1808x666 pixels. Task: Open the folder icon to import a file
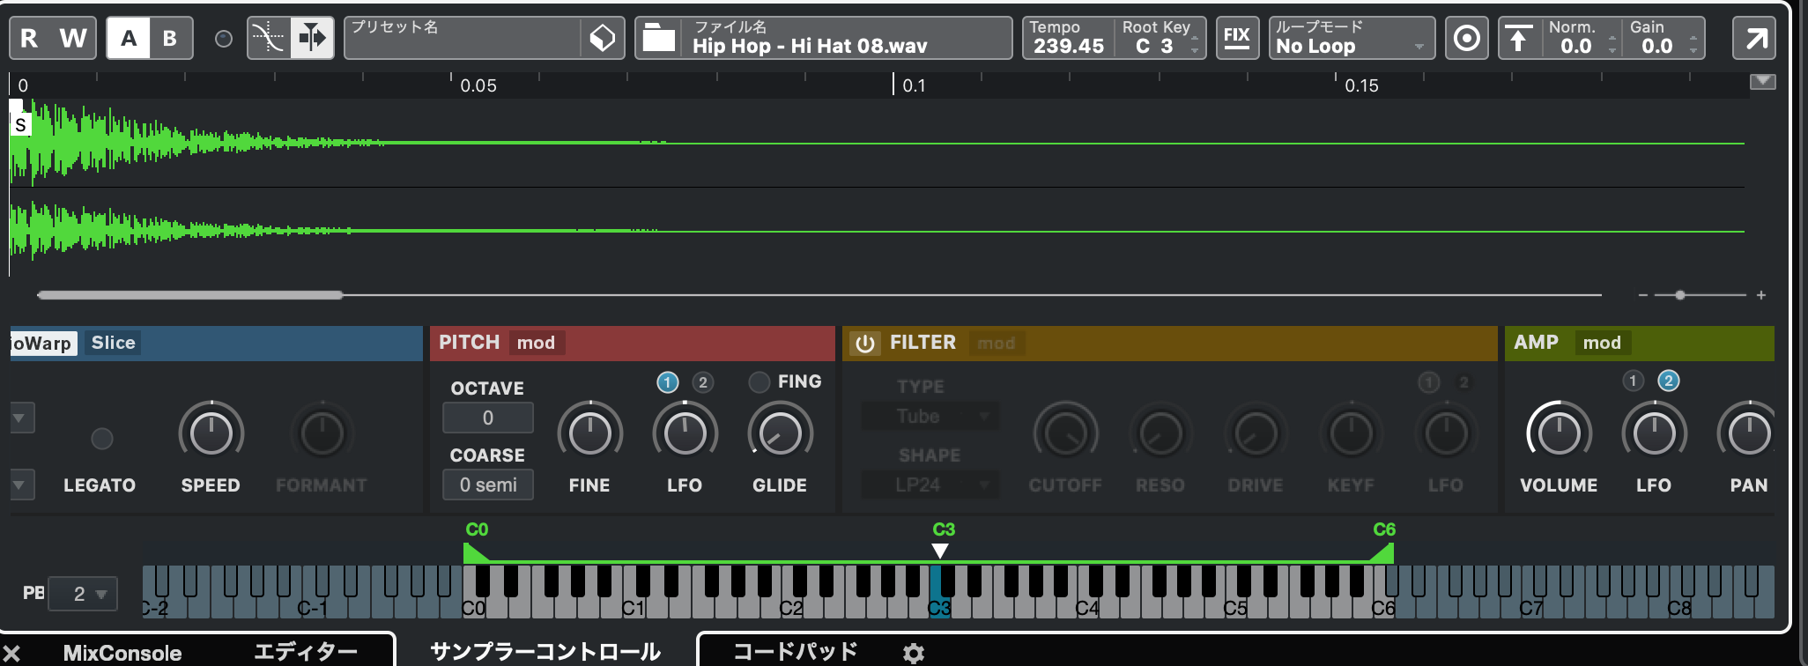coord(658,38)
